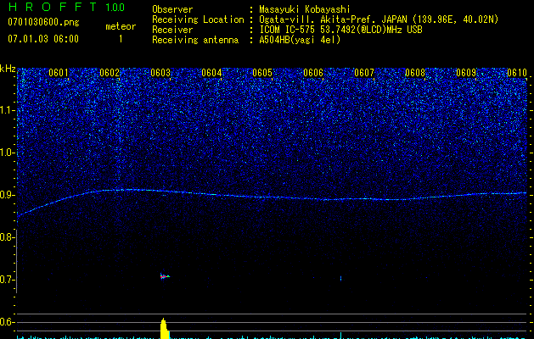The image size is (534, 339).
Task: Select the ICOM IC-575 receiver text
Action: 340,30
